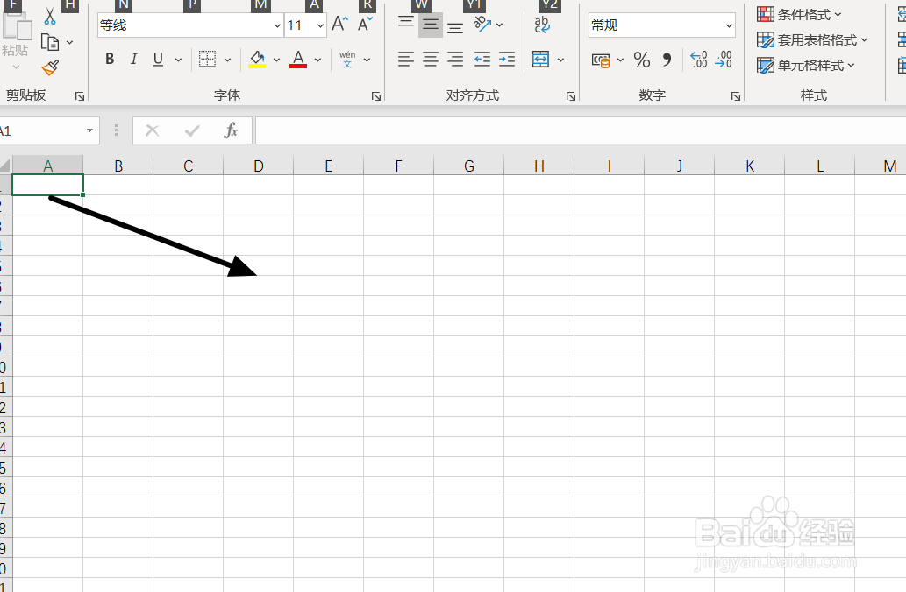Increase decimal places
Viewport: 906px width, 592px height.
point(698,60)
